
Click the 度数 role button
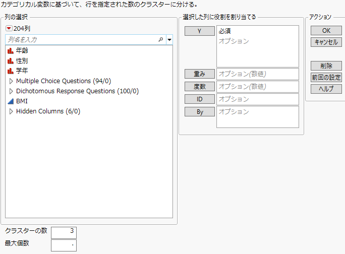[200, 86]
